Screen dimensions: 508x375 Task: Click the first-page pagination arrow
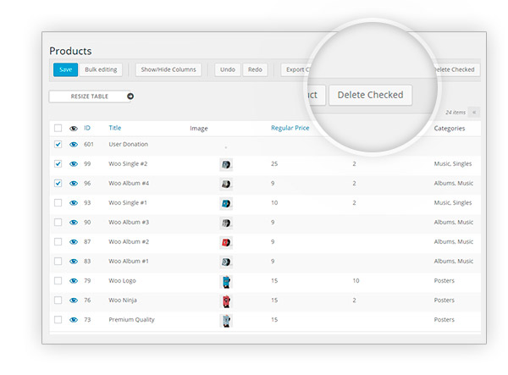pos(474,112)
